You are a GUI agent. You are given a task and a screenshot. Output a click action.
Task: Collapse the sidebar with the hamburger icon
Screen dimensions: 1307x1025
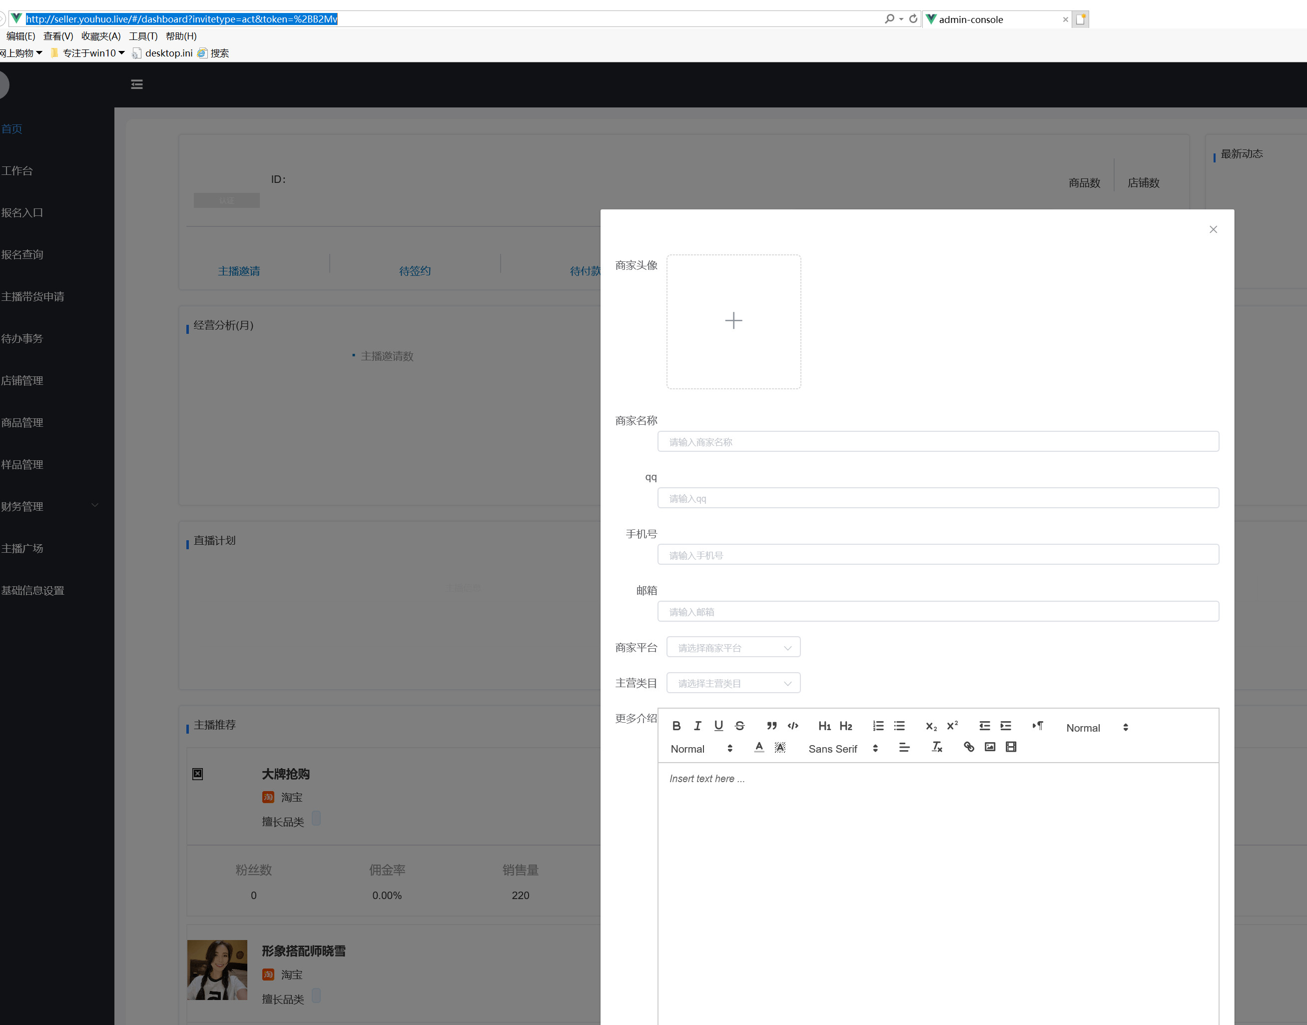pos(137,84)
